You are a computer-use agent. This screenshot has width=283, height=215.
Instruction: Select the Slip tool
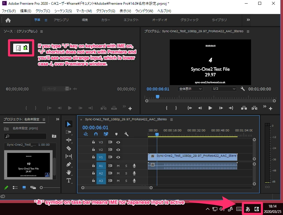tap(69, 156)
